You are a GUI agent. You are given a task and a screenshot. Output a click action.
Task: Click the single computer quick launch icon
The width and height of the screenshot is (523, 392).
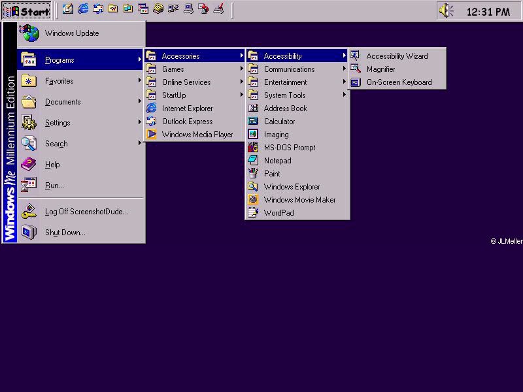coord(188,9)
